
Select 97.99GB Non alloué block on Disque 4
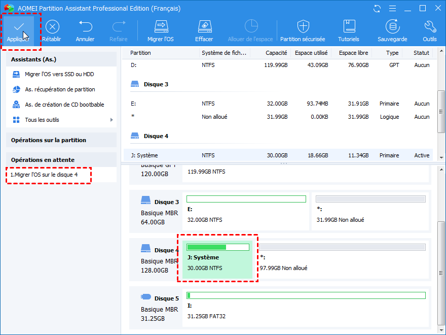342,259
